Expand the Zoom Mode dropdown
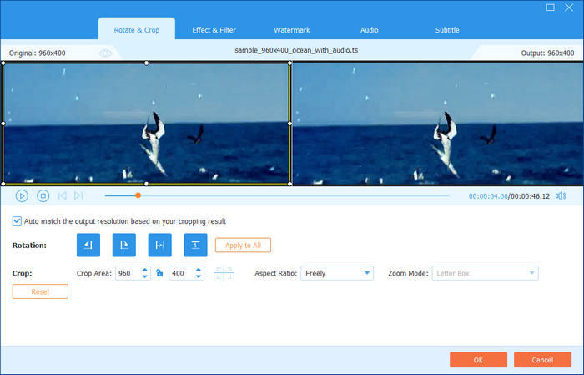 485,273
